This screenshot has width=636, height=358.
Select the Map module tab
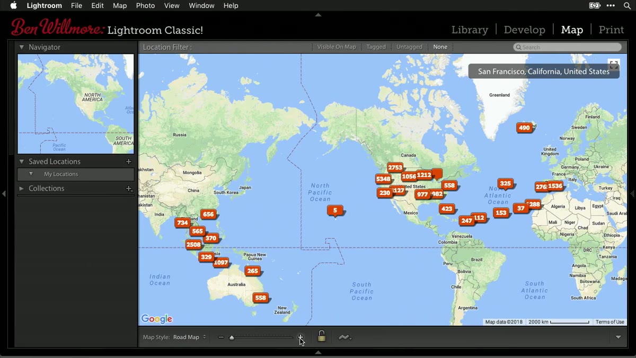[572, 30]
